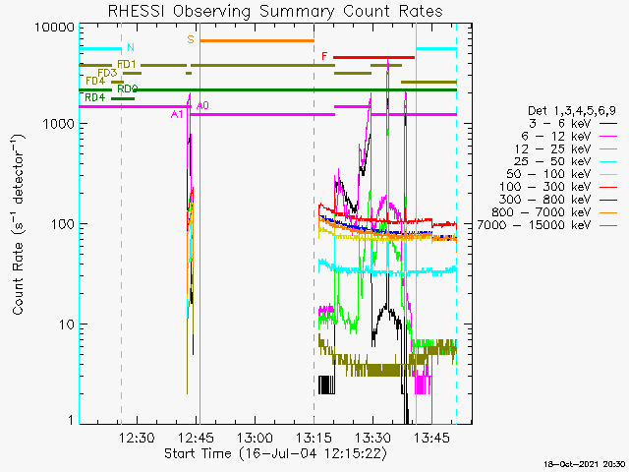This screenshot has height=472, width=629.
Task: Select the '6 - 12 keV' legend label
Action: tap(556, 136)
